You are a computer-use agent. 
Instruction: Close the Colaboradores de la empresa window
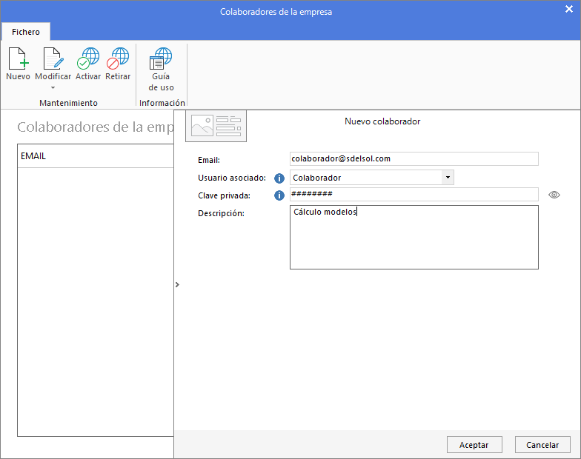569,9
